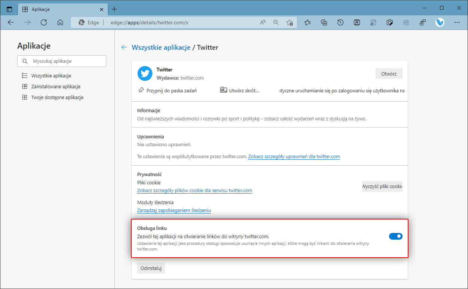Start a web capture screenshot

(390, 22)
